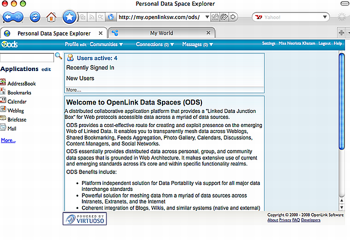
Task: Open the Briefcase application icon
Action: pos(3,119)
